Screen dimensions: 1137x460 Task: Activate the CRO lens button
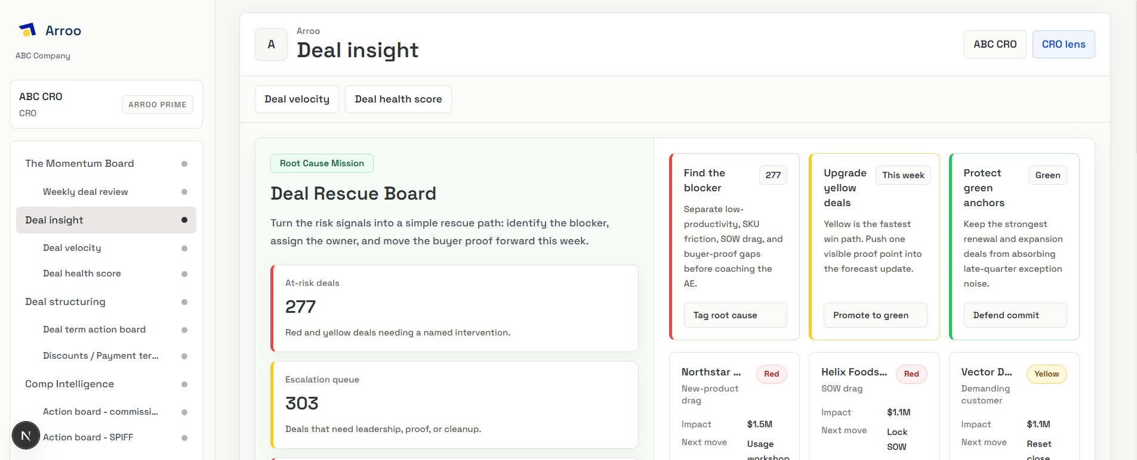click(1064, 45)
